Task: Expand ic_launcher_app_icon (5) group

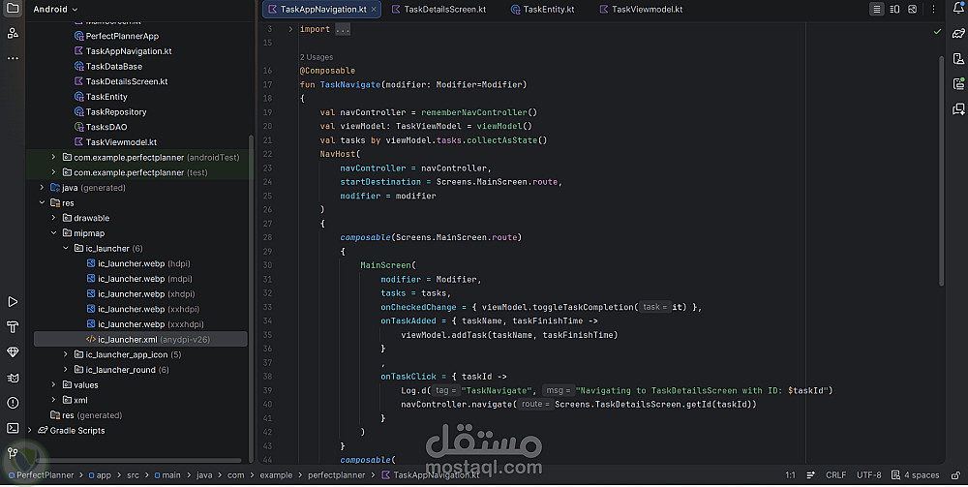Action: point(66,354)
